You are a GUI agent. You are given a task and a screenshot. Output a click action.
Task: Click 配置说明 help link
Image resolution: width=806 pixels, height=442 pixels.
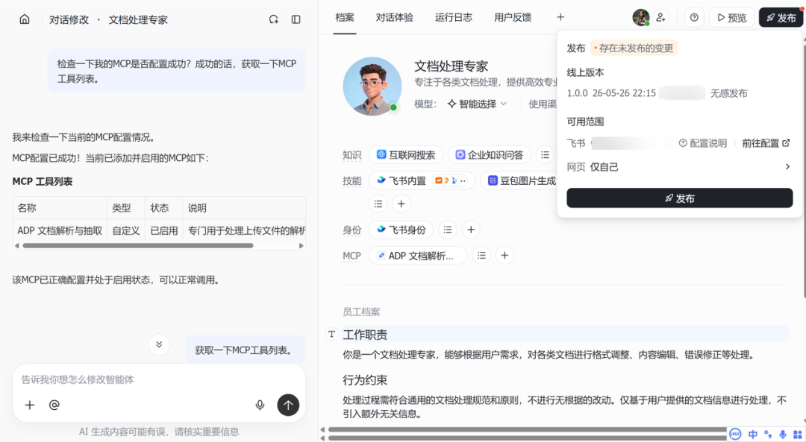pos(703,143)
